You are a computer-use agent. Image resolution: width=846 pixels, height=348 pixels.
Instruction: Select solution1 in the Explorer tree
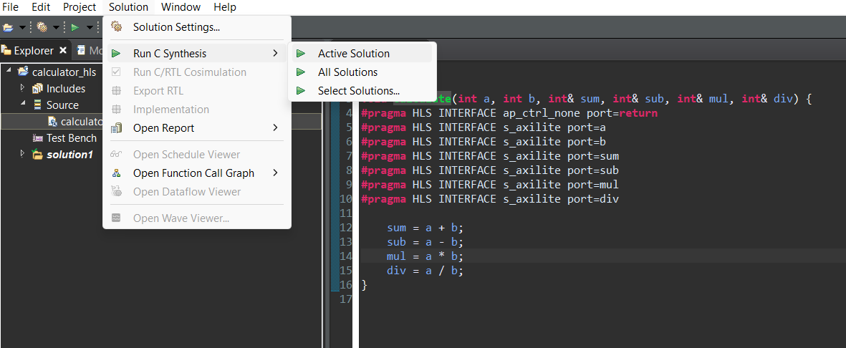pos(69,155)
